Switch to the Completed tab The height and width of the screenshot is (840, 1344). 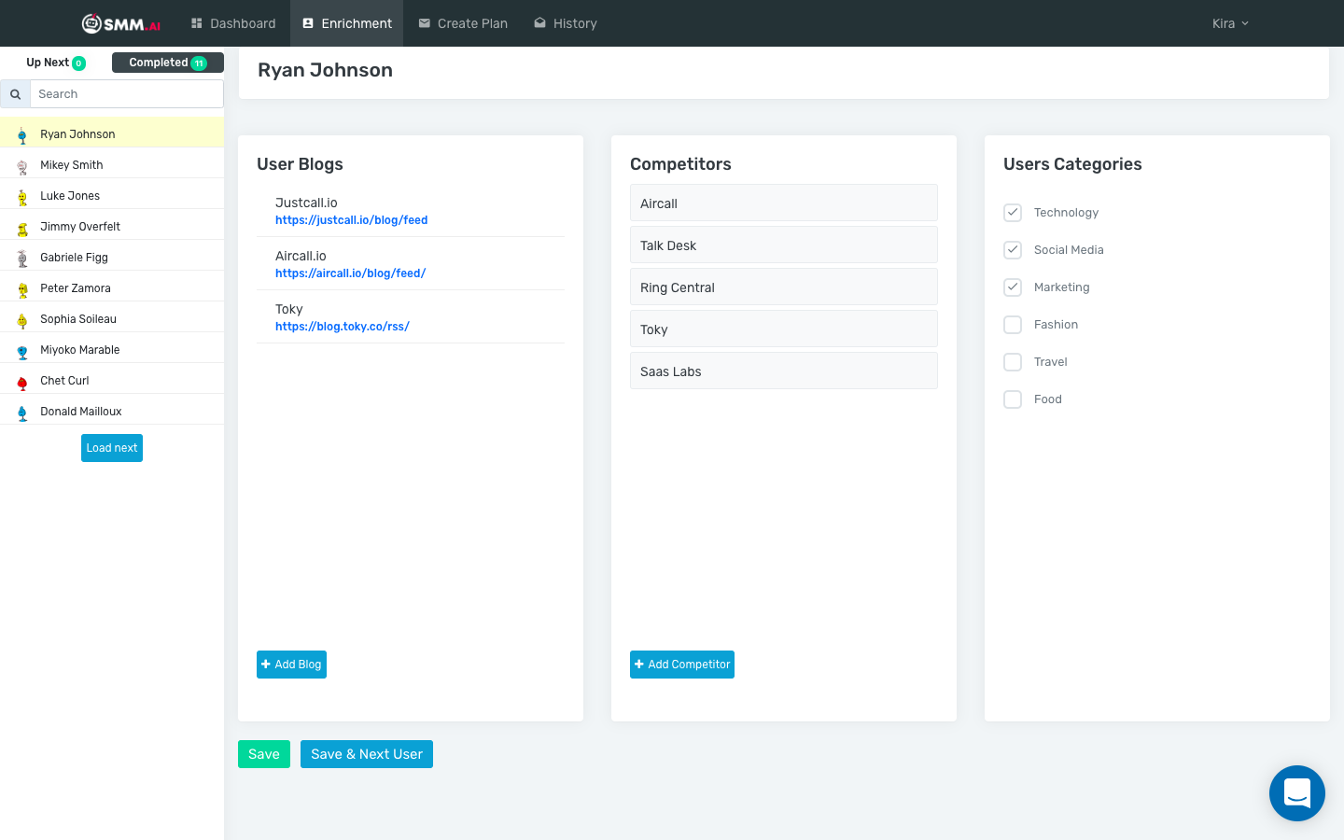168,63
